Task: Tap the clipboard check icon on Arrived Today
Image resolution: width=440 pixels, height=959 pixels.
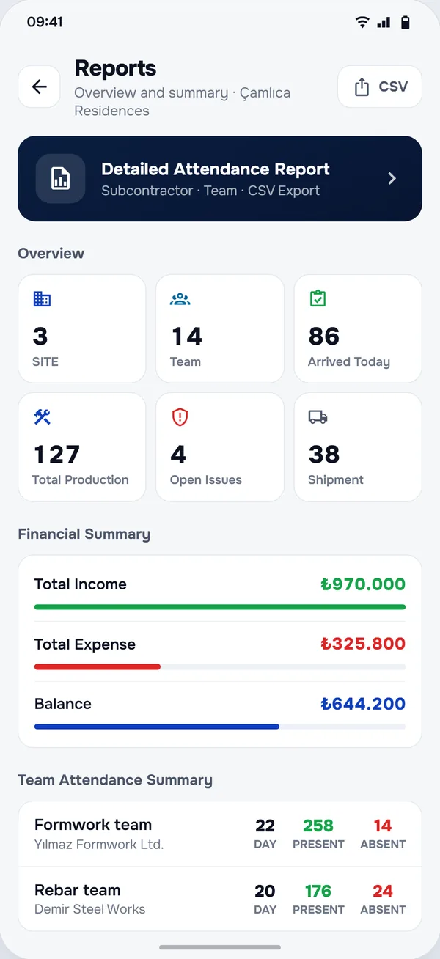Action: [318, 298]
